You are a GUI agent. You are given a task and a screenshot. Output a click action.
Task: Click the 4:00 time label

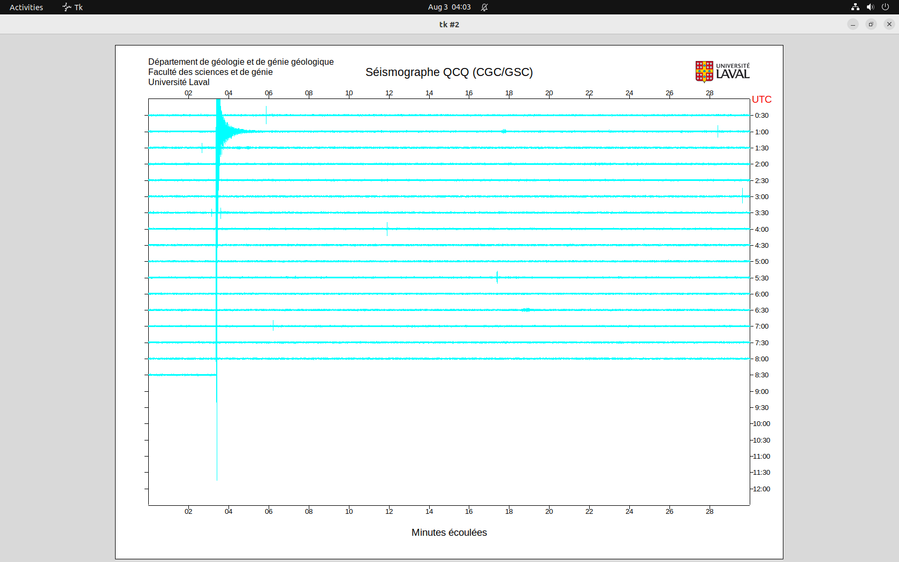pos(761,230)
